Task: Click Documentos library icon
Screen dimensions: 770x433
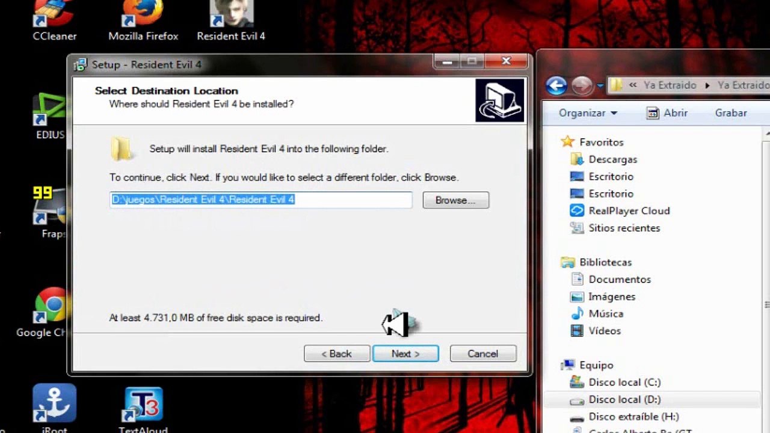Action: [x=576, y=279]
